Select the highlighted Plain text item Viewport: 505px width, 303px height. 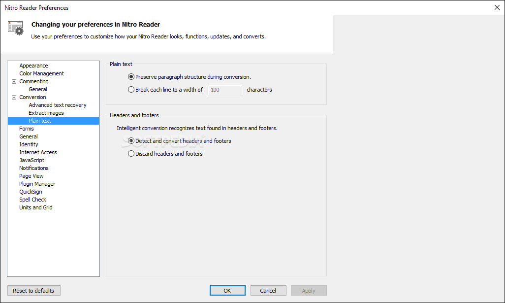click(53, 121)
